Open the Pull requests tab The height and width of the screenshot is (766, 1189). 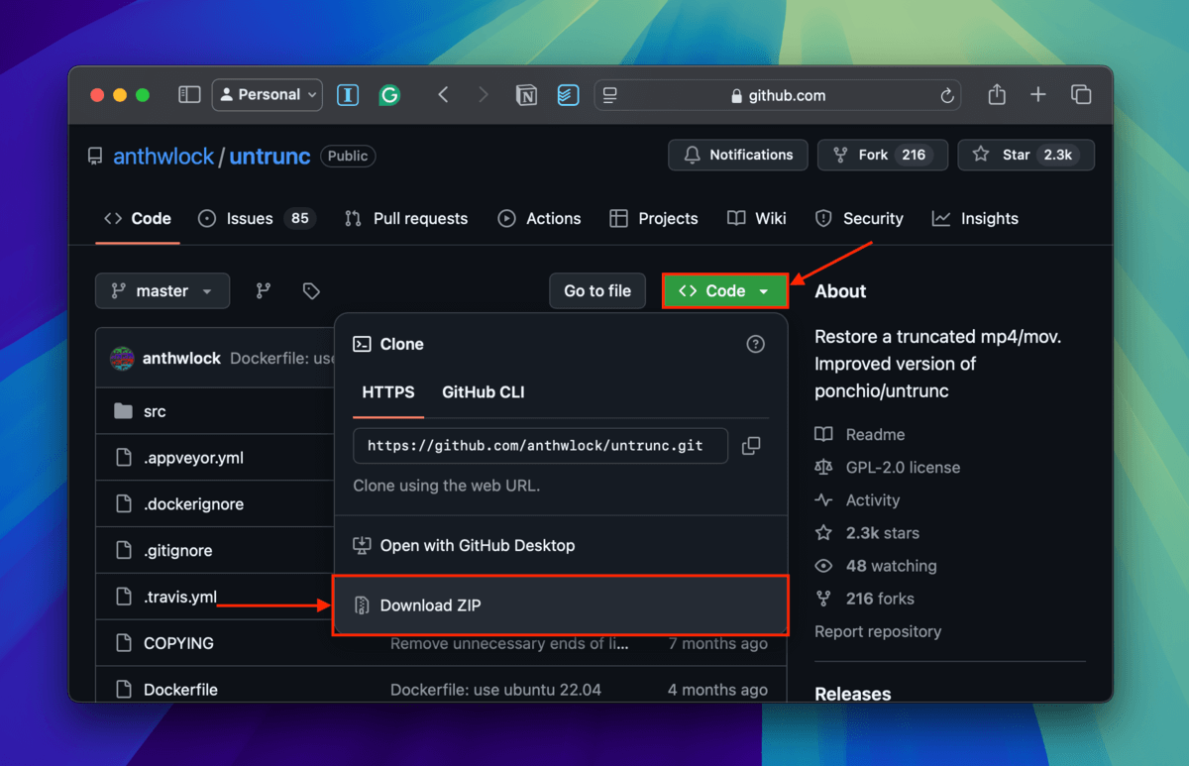(406, 218)
